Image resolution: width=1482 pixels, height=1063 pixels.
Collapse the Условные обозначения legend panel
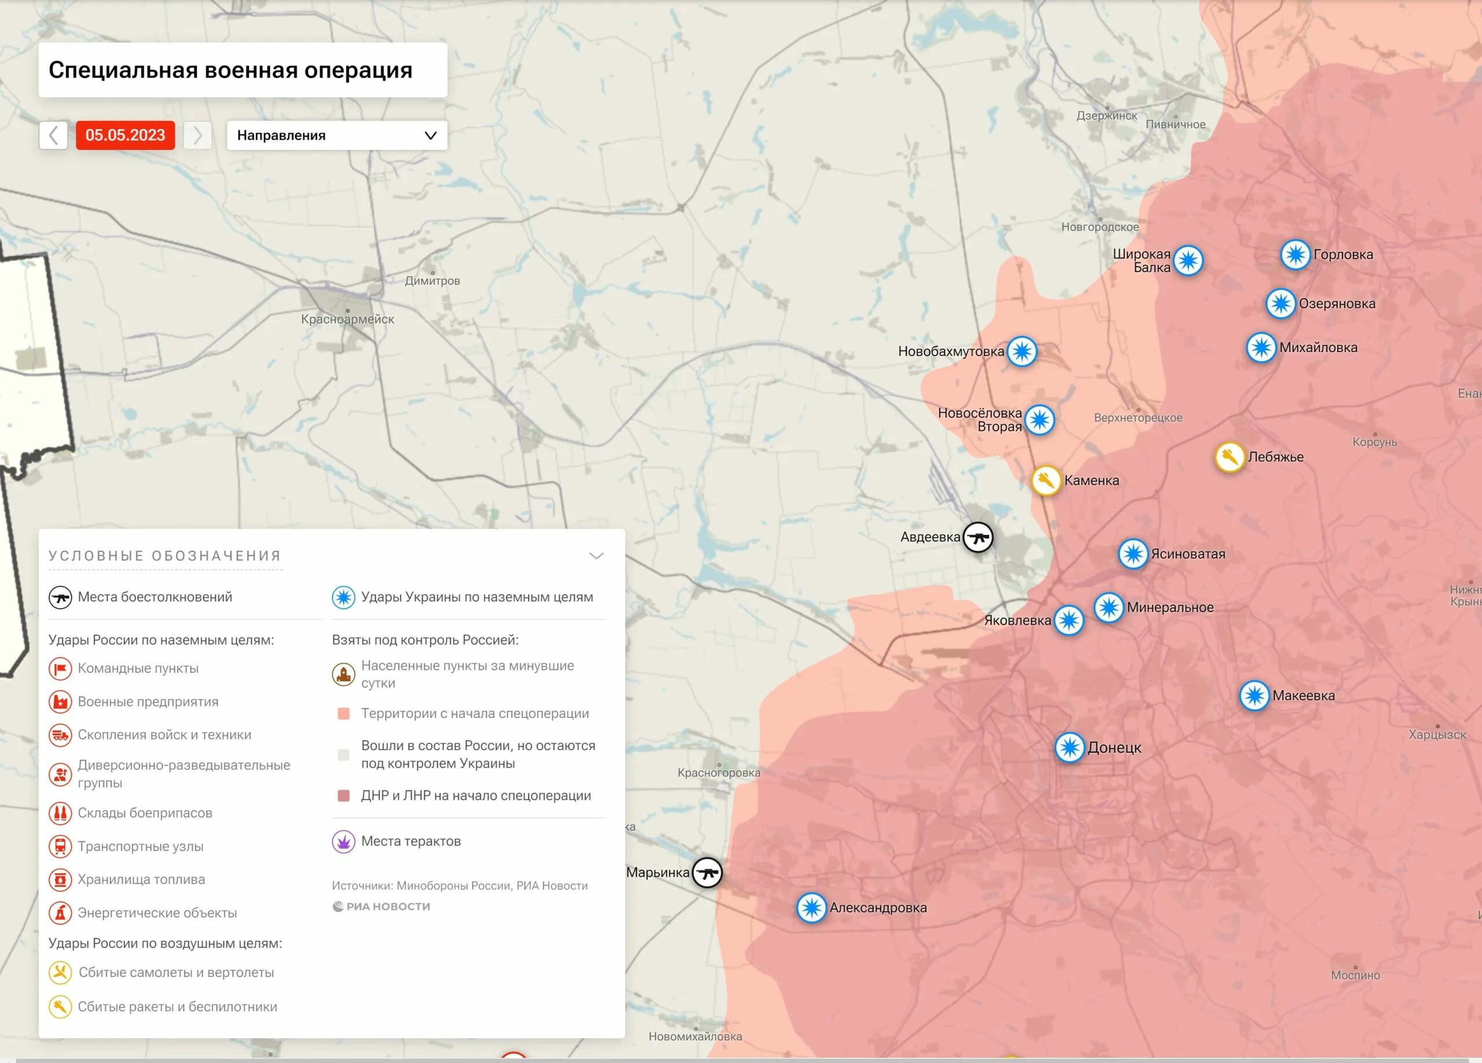596,556
